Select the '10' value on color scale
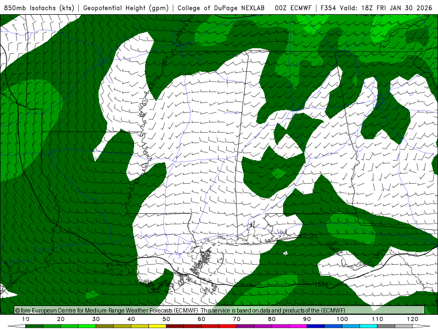Screen dimensions: 438x329 26,319
